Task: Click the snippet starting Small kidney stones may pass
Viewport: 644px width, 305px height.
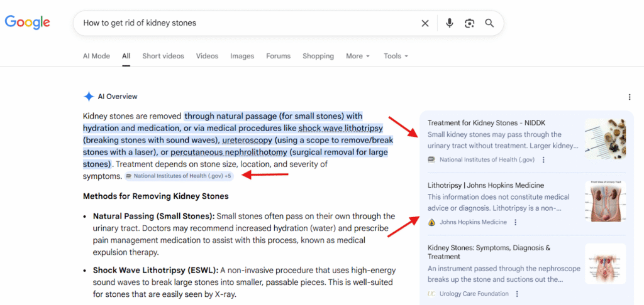Action: 502,140
